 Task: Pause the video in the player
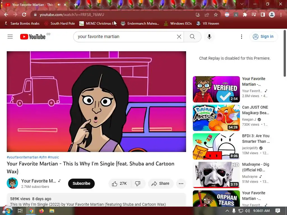(x=96, y=101)
